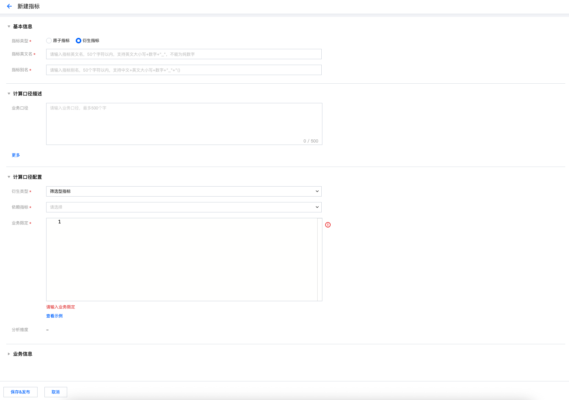Open the 查看示例 link

(54, 316)
